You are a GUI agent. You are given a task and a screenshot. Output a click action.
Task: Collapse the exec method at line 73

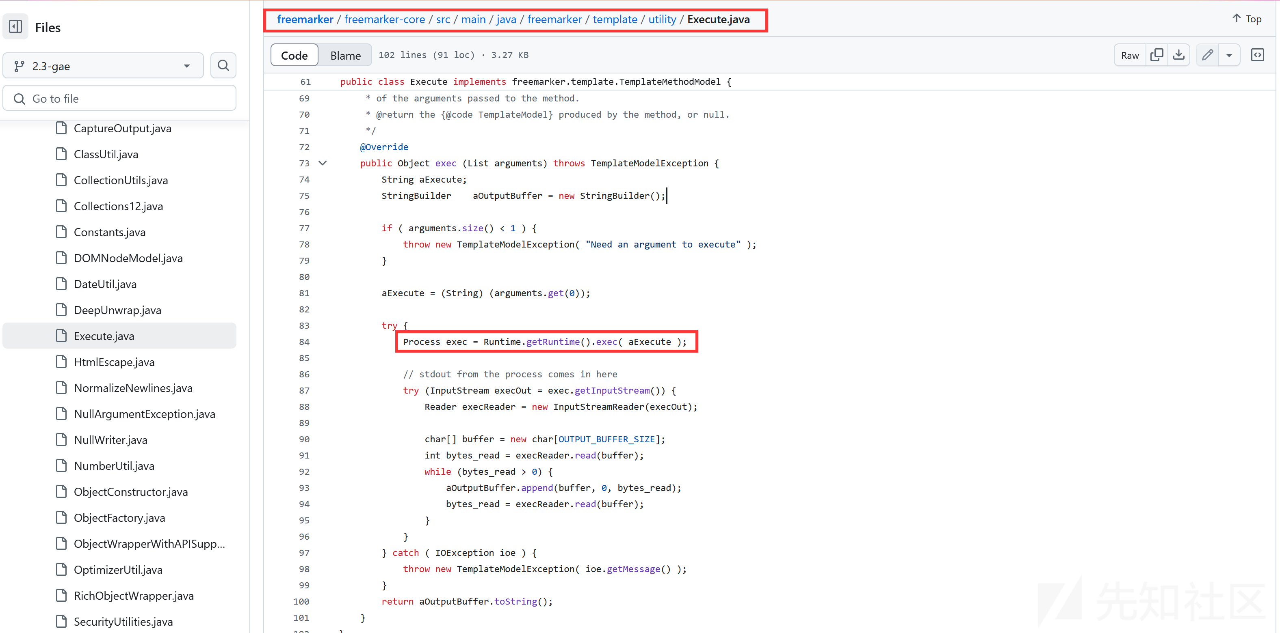pyautogui.click(x=323, y=163)
